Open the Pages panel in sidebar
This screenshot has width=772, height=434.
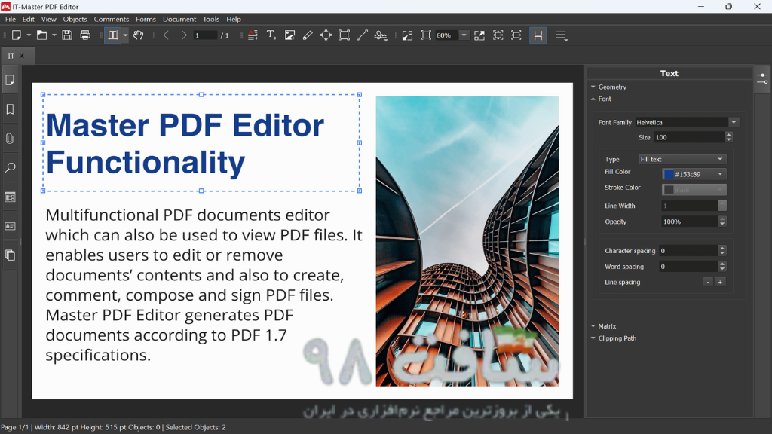tap(10, 80)
